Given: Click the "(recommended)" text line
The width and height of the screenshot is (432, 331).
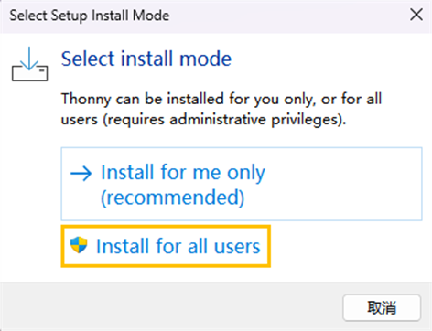Looking at the screenshot, I should coord(173,198).
